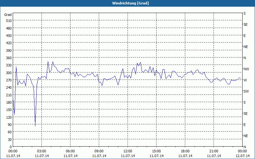Click the y-axis value 300
255x159 pixels.
(x=9, y=73)
